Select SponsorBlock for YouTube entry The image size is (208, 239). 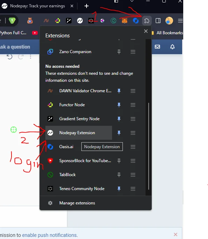click(79, 161)
